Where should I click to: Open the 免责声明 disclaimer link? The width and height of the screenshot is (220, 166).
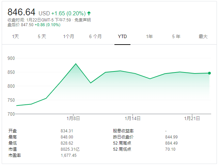pos(82,20)
